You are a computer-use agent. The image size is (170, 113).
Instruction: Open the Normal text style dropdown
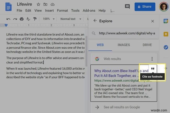tap(71, 19)
